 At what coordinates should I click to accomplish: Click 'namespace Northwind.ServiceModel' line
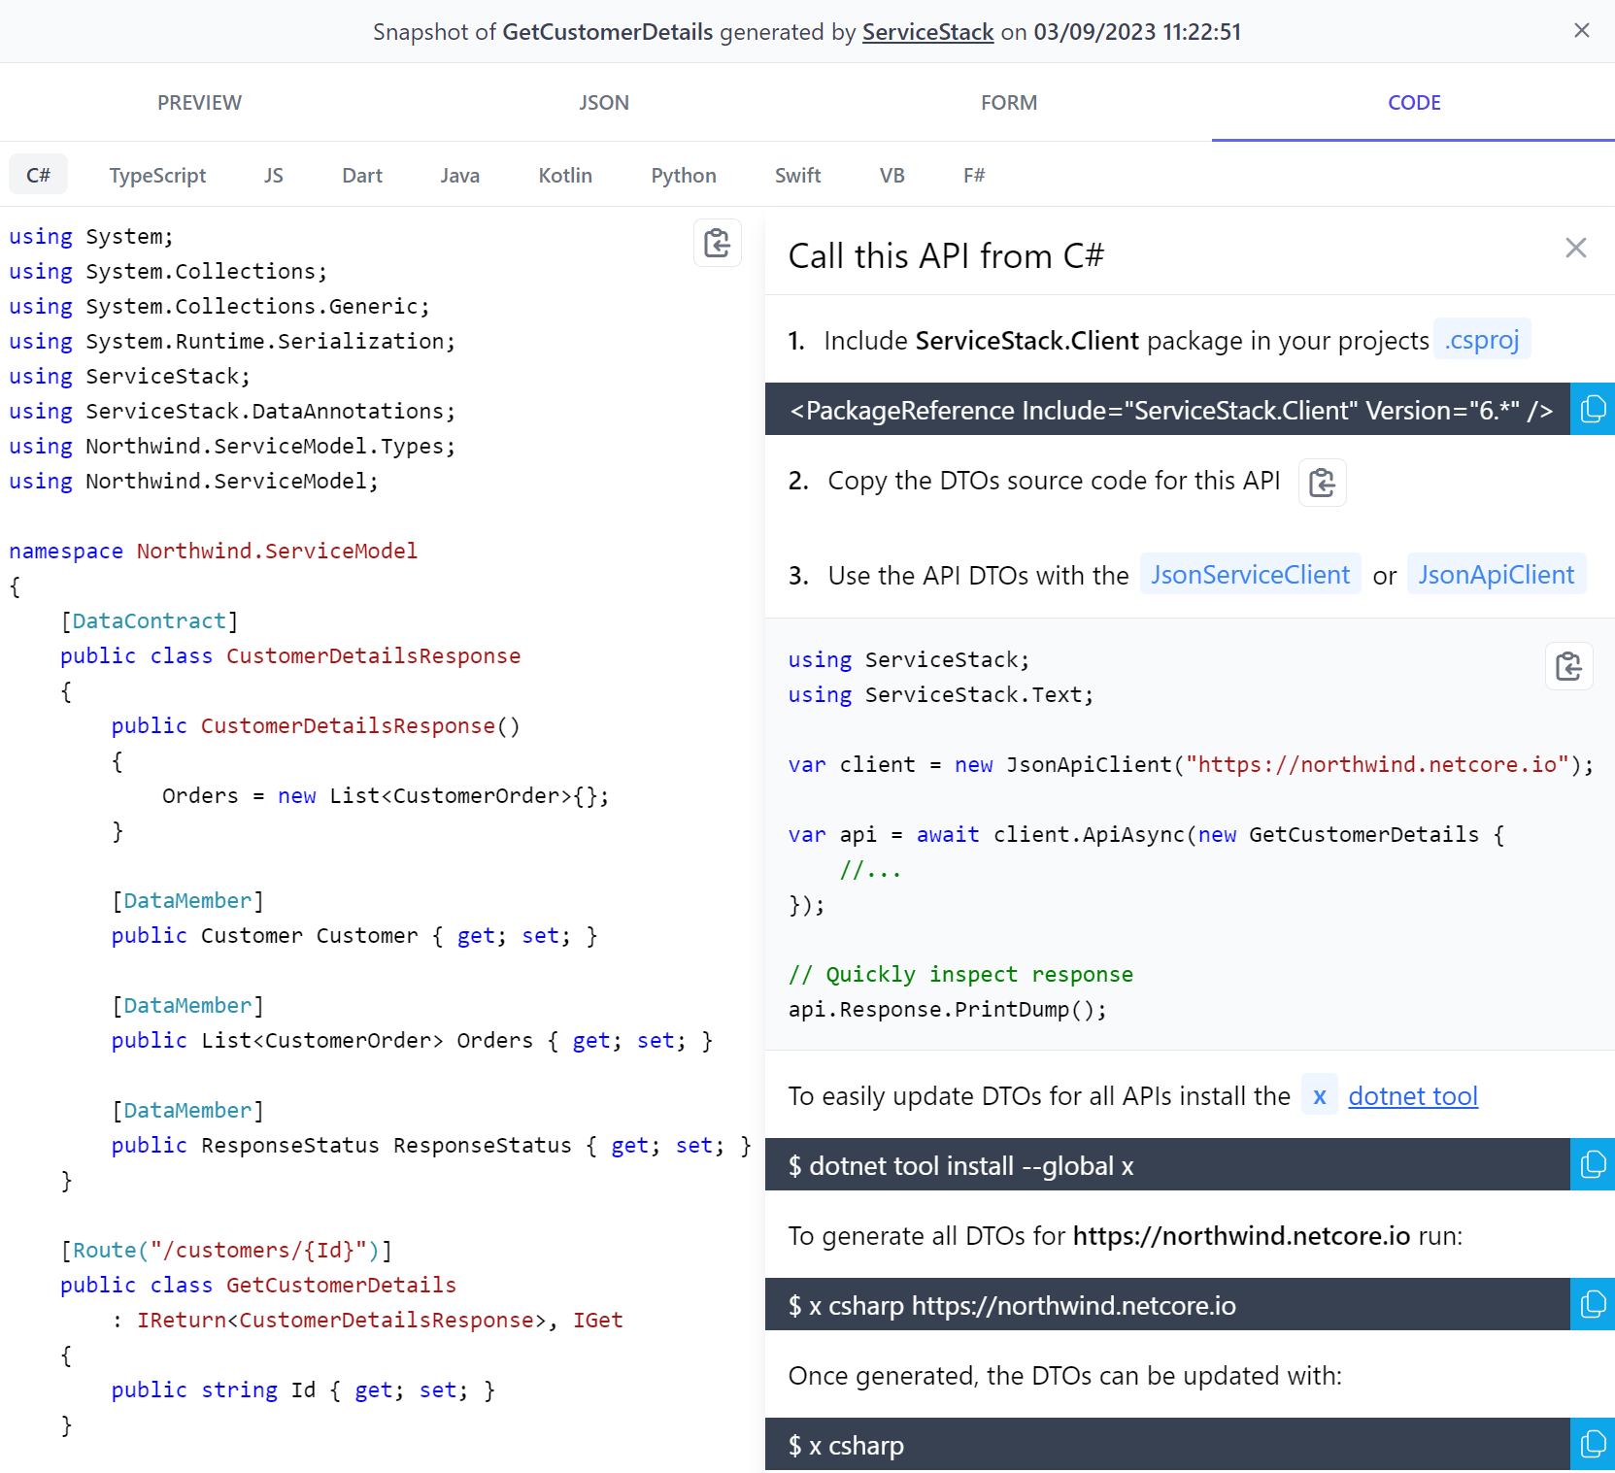[214, 551]
